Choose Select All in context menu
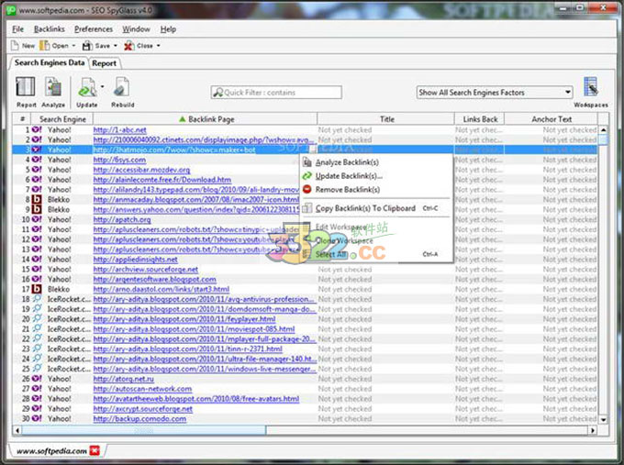Screen dimensions: 624x465 coord(331,254)
